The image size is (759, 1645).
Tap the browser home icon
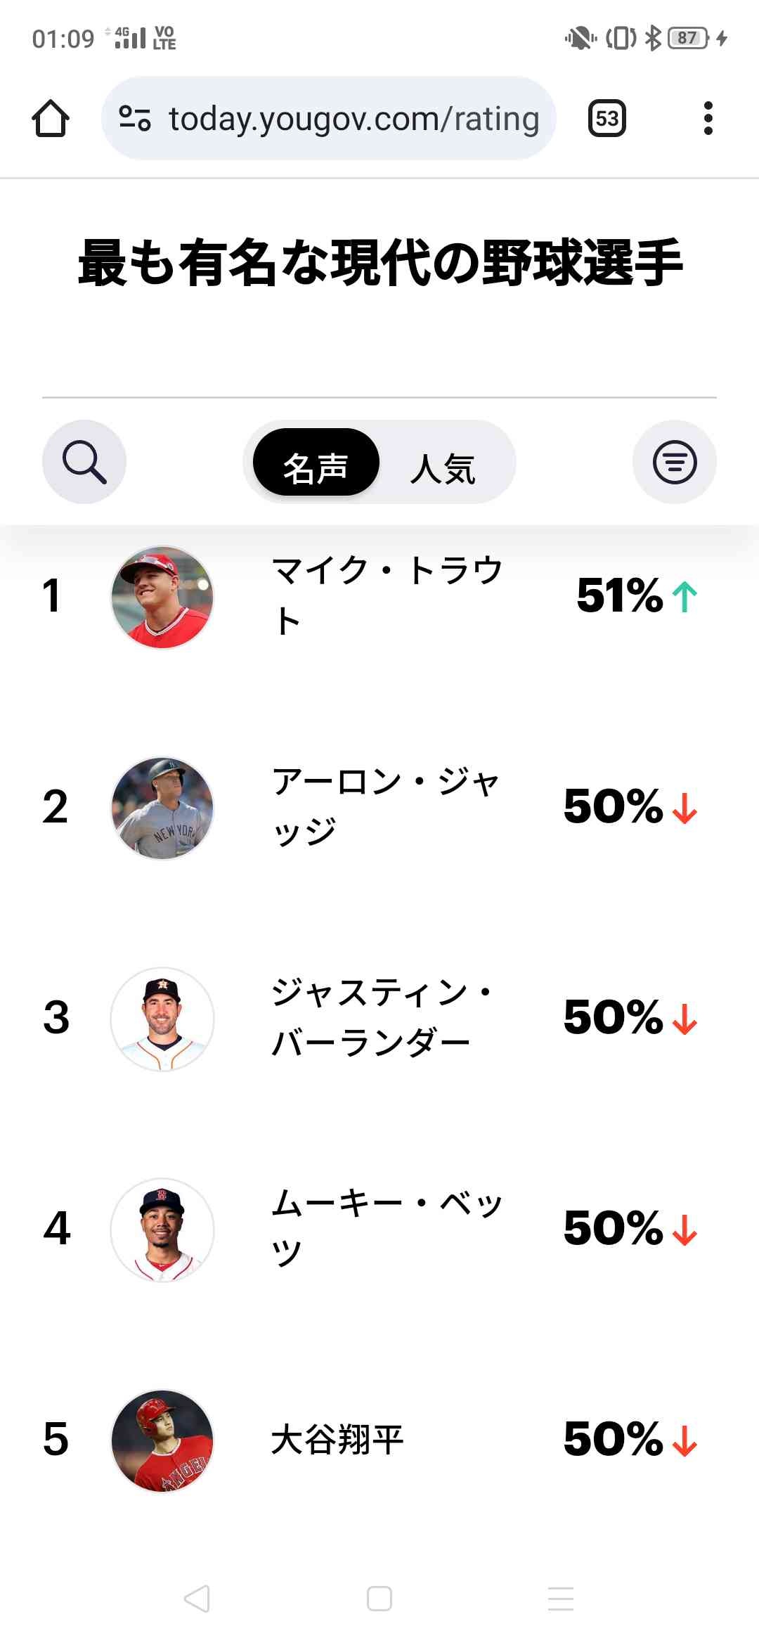(51, 118)
